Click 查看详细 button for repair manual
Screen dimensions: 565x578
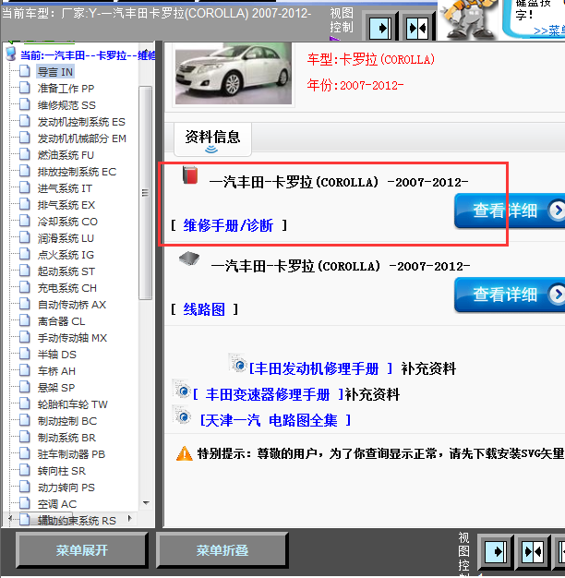(510, 211)
